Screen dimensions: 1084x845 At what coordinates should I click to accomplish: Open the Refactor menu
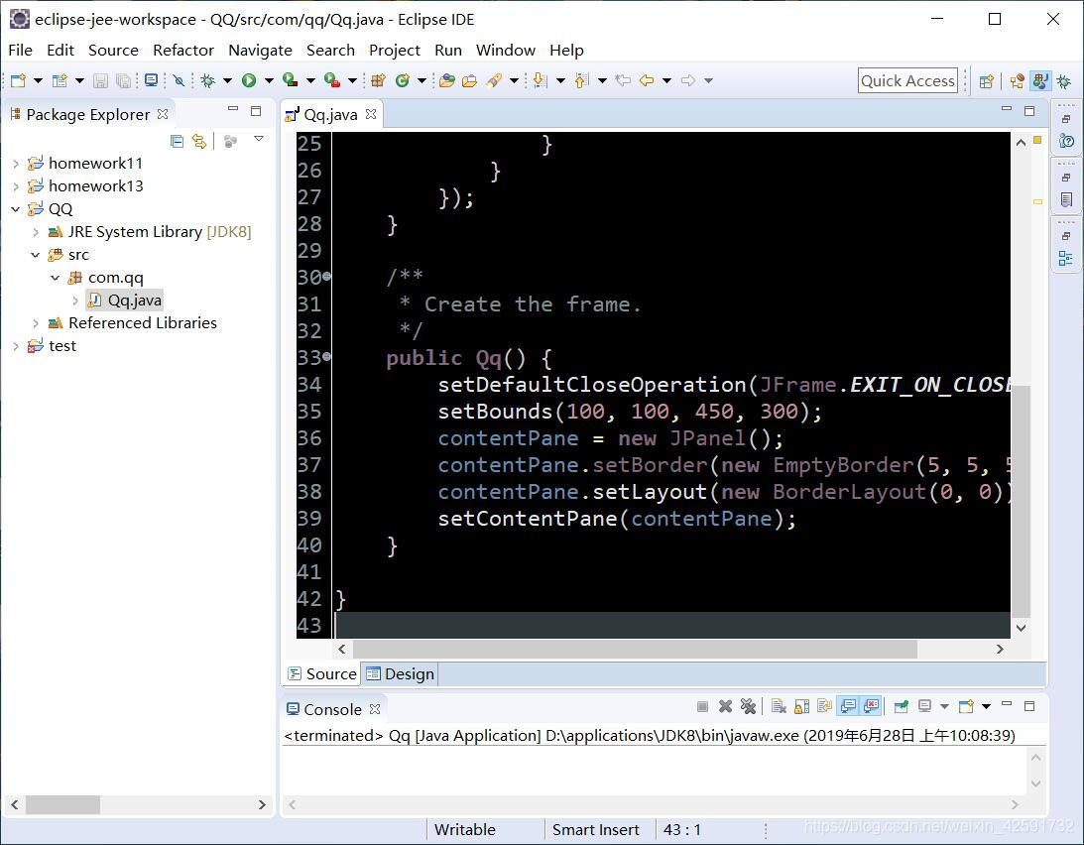click(183, 51)
